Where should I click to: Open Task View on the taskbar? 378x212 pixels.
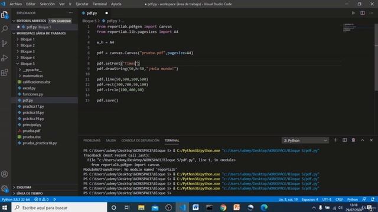pyautogui.click(x=127, y=207)
